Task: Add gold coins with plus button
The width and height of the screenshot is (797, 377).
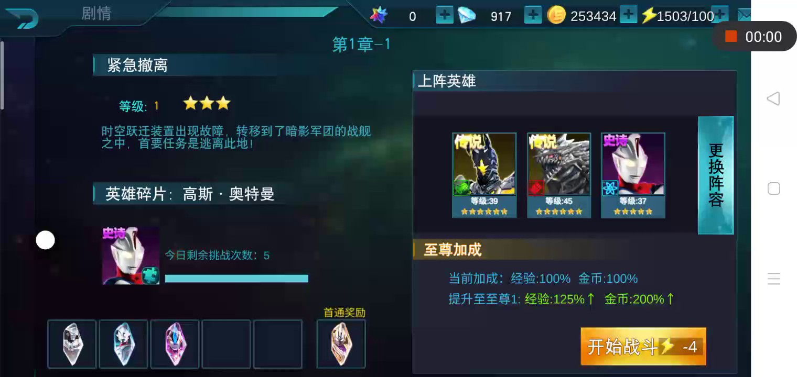Action: click(628, 15)
